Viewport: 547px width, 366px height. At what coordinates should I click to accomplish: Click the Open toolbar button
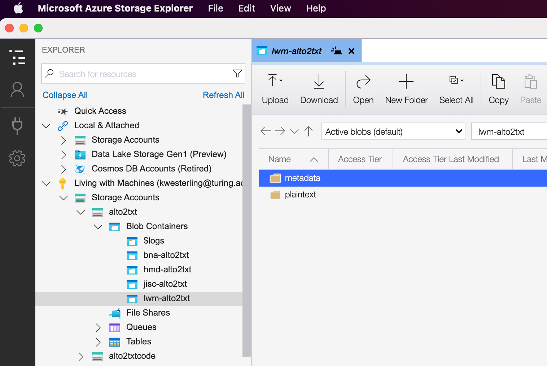click(363, 89)
